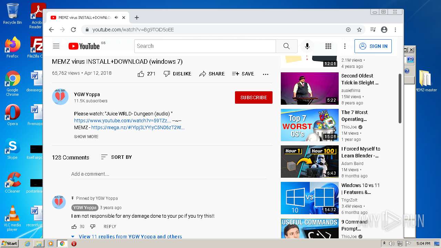Subscribe to YGW Yoppa channel
Image resolution: width=441 pixels, height=248 pixels.
coord(254,97)
